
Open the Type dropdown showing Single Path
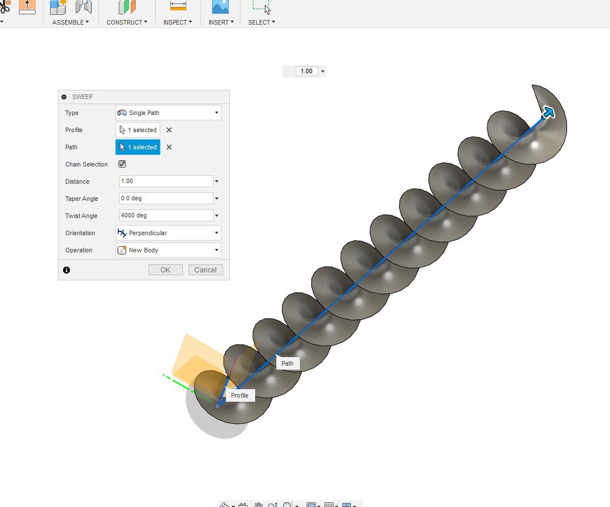click(169, 113)
